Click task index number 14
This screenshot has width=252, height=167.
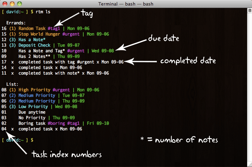tap(4, 68)
